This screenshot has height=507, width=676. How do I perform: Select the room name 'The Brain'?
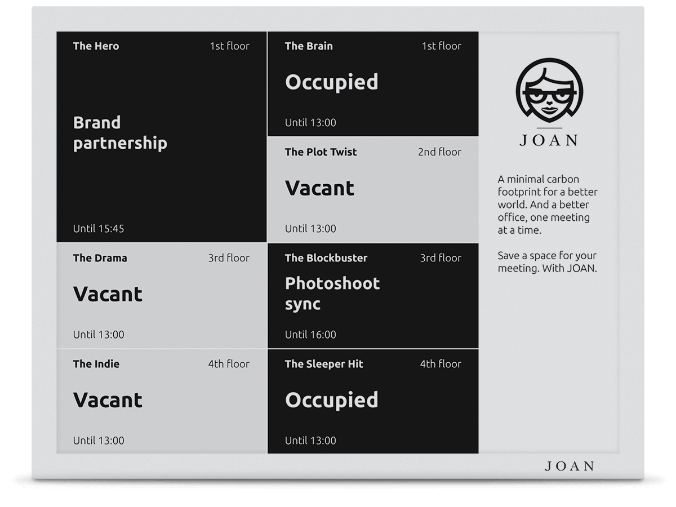click(309, 46)
